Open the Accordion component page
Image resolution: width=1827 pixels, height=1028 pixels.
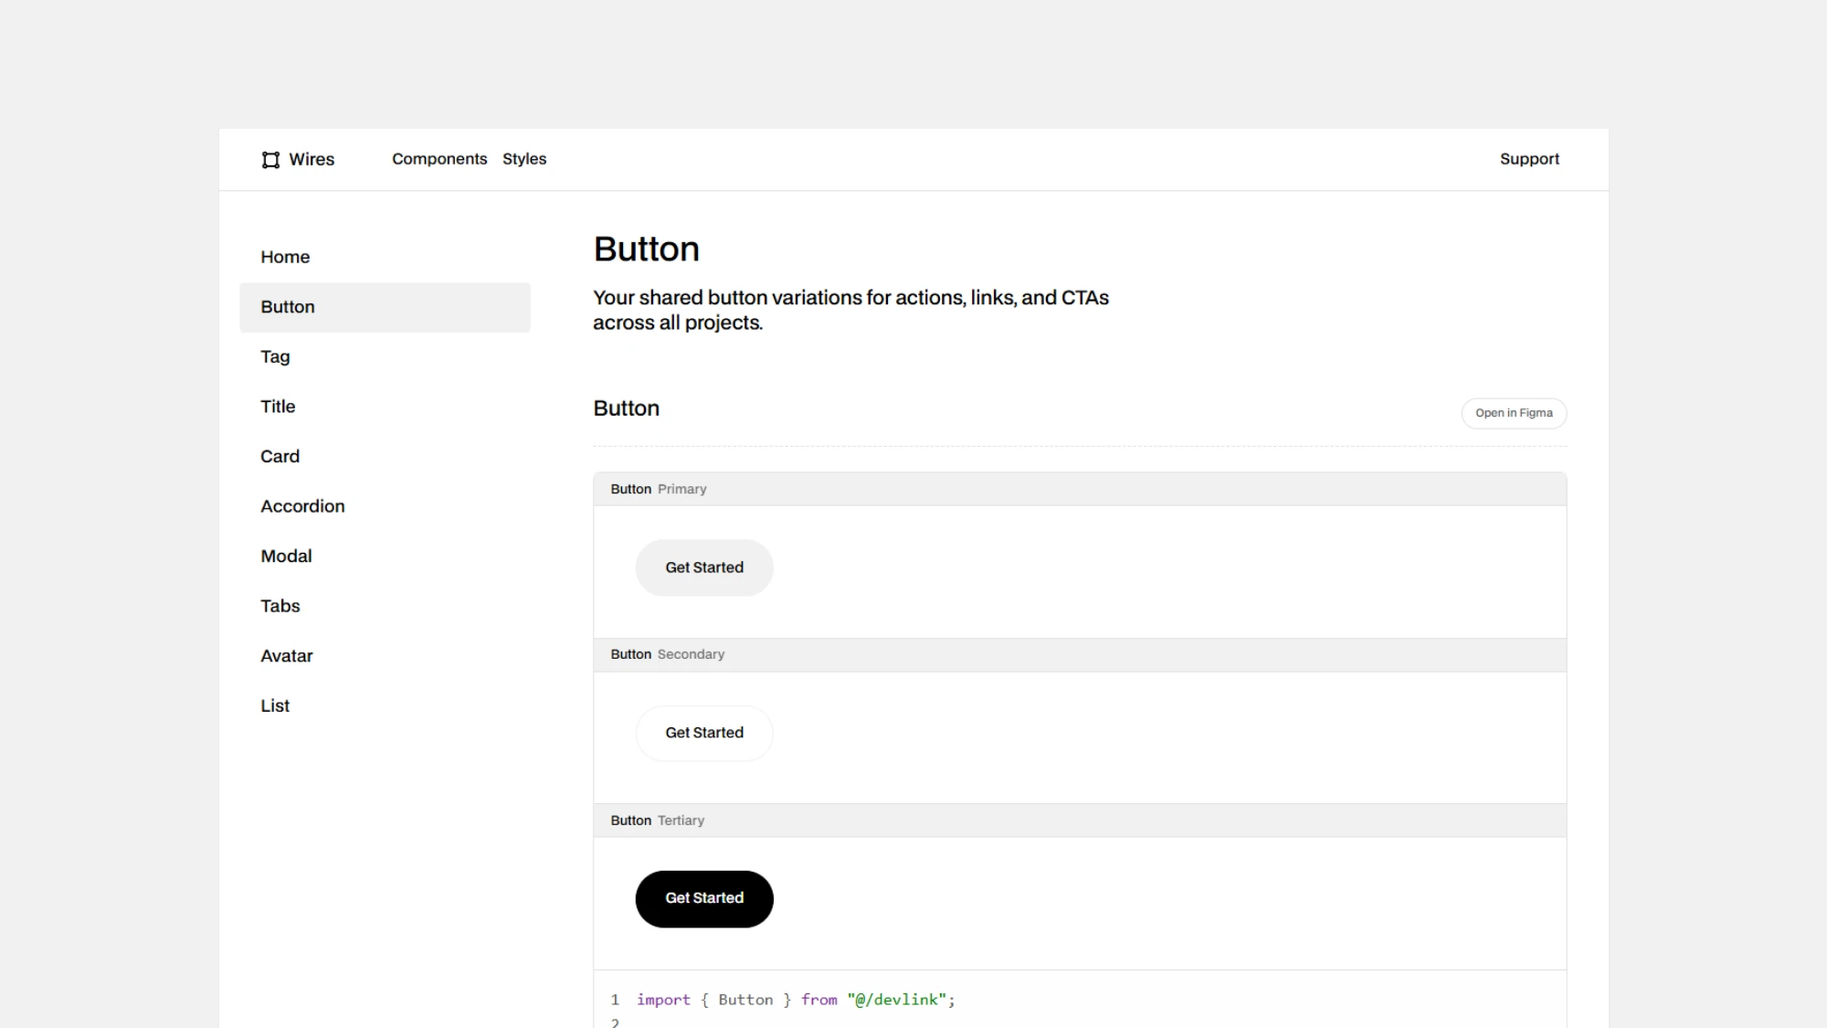click(302, 505)
